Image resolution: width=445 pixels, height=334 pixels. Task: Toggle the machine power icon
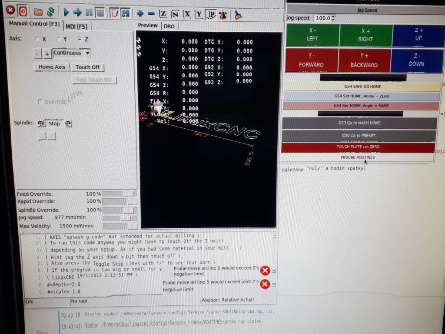click(x=22, y=11)
